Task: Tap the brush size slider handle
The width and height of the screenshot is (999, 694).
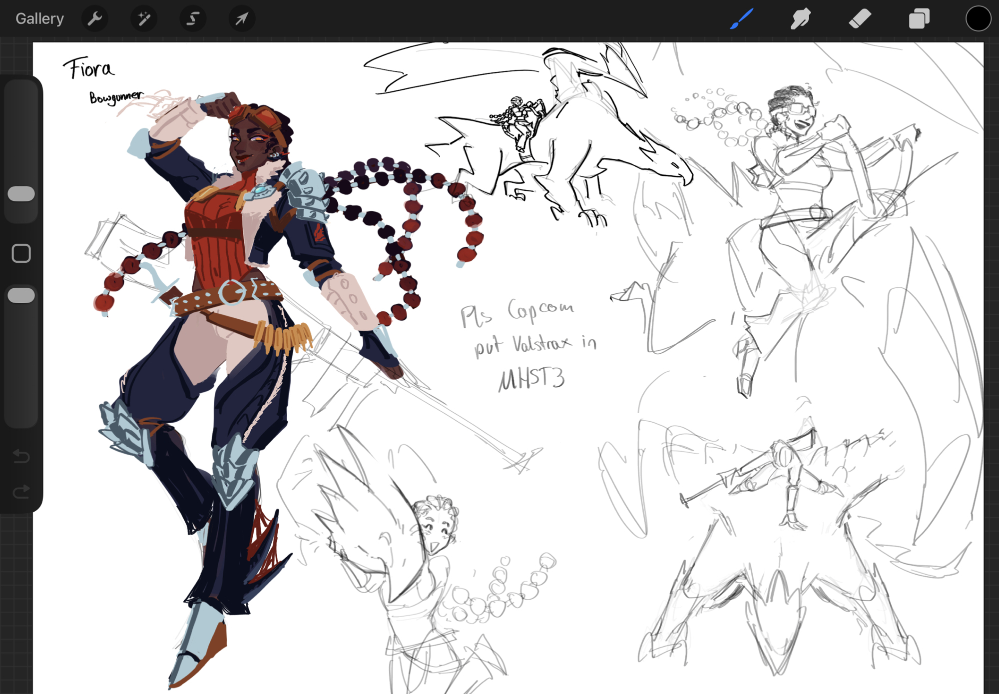Action: [x=21, y=194]
